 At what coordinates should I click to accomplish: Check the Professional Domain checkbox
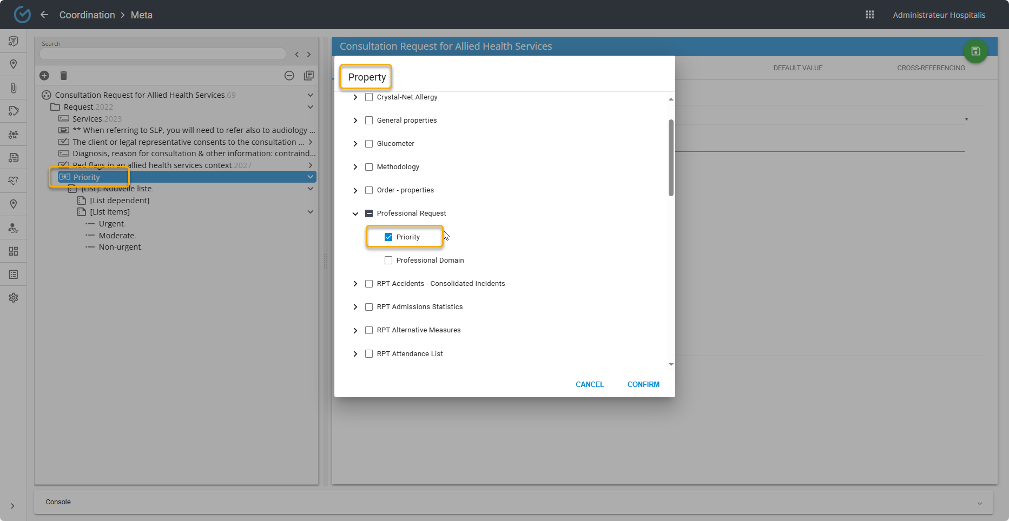[x=388, y=260]
